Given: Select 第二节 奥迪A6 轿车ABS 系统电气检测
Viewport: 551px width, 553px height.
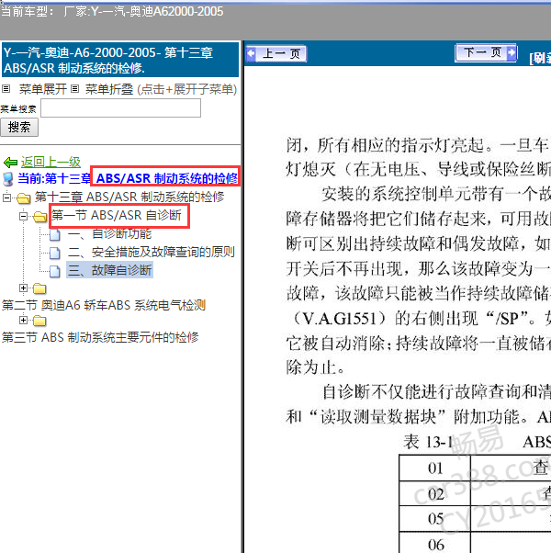Looking at the screenshot, I should pyautogui.click(x=104, y=305).
